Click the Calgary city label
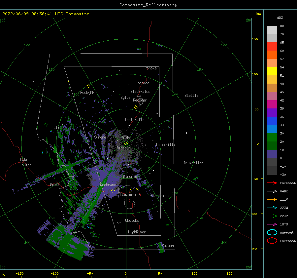 point(129,194)
